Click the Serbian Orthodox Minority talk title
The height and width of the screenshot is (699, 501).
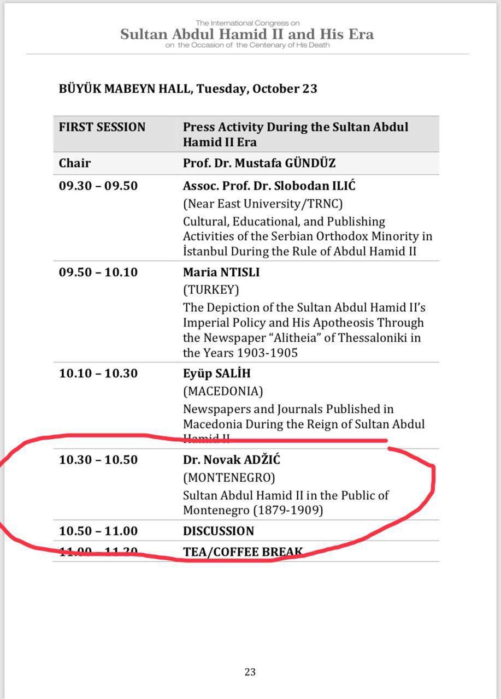[x=308, y=236]
